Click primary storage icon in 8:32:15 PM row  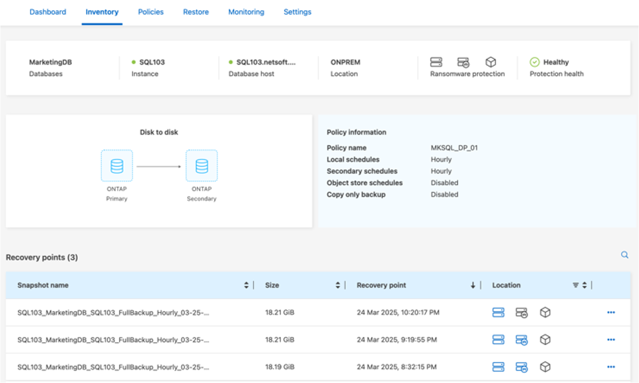pos(498,367)
